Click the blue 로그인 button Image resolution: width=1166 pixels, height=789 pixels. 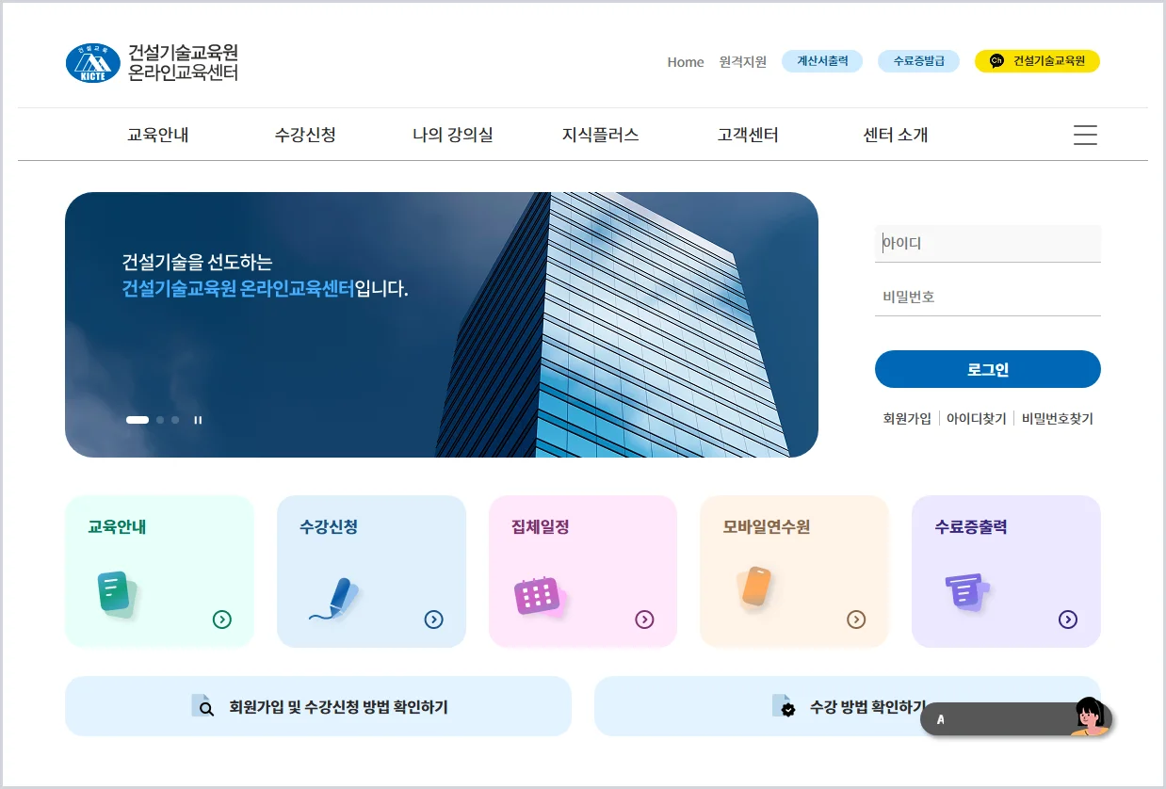click(988, 369)
